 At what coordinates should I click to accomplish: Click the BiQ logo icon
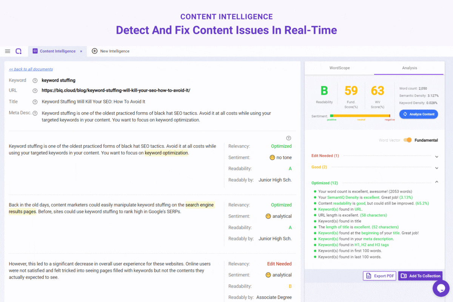pyautogui.click(x=18, y=51)
